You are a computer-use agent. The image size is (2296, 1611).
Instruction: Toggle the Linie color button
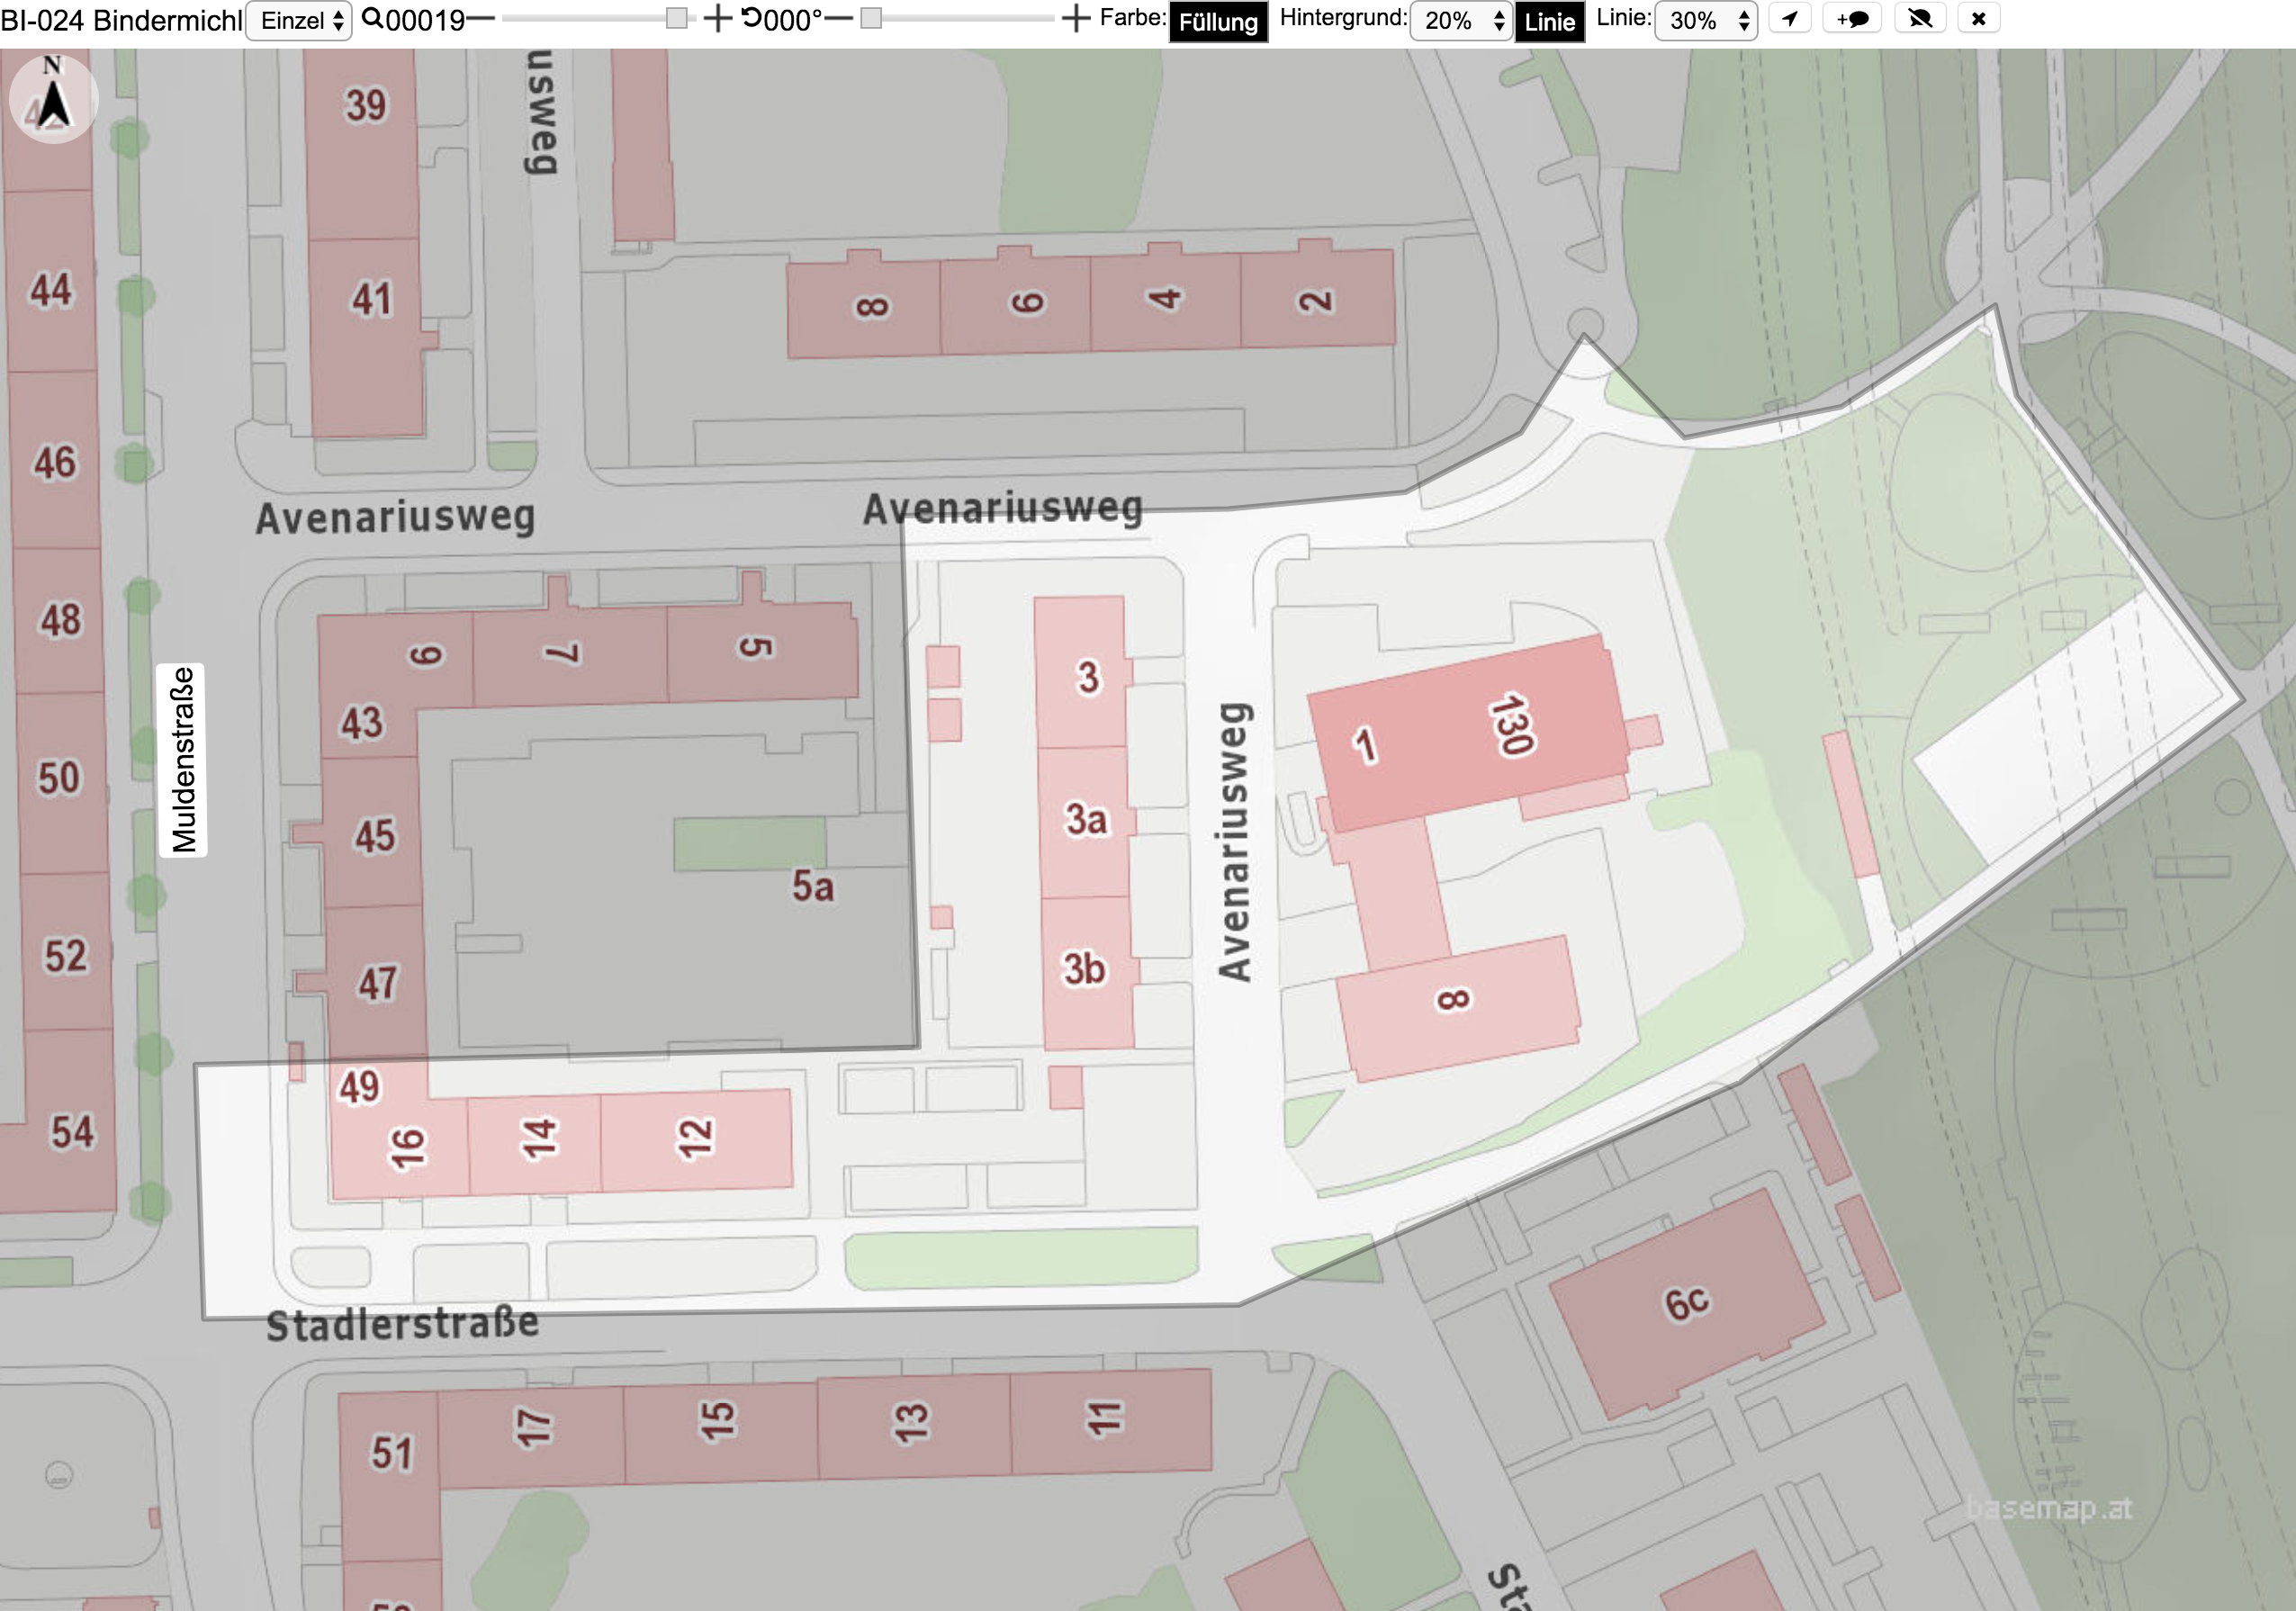pyautogui.click(x=1550, y=21)
